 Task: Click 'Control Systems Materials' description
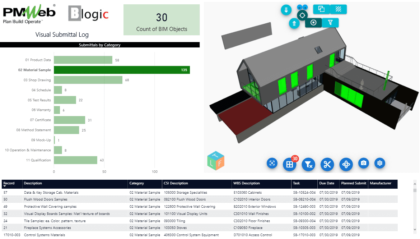pos(45,235)
